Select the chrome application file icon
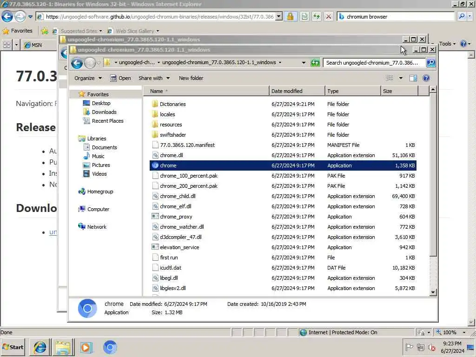The height and width of the screenshot is (357, 476). point(155,165)
